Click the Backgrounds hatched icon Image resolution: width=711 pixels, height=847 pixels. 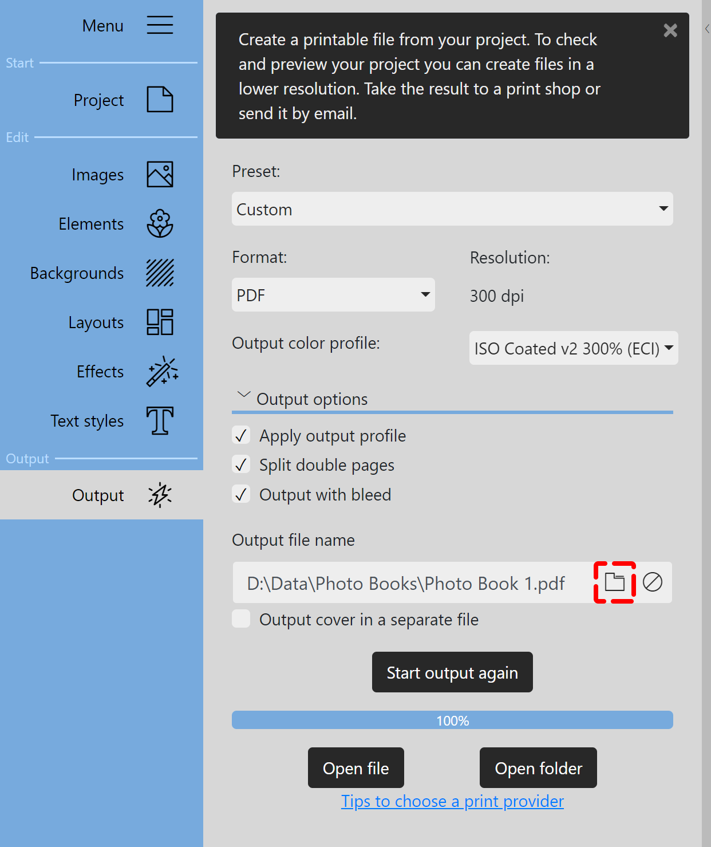160,273
